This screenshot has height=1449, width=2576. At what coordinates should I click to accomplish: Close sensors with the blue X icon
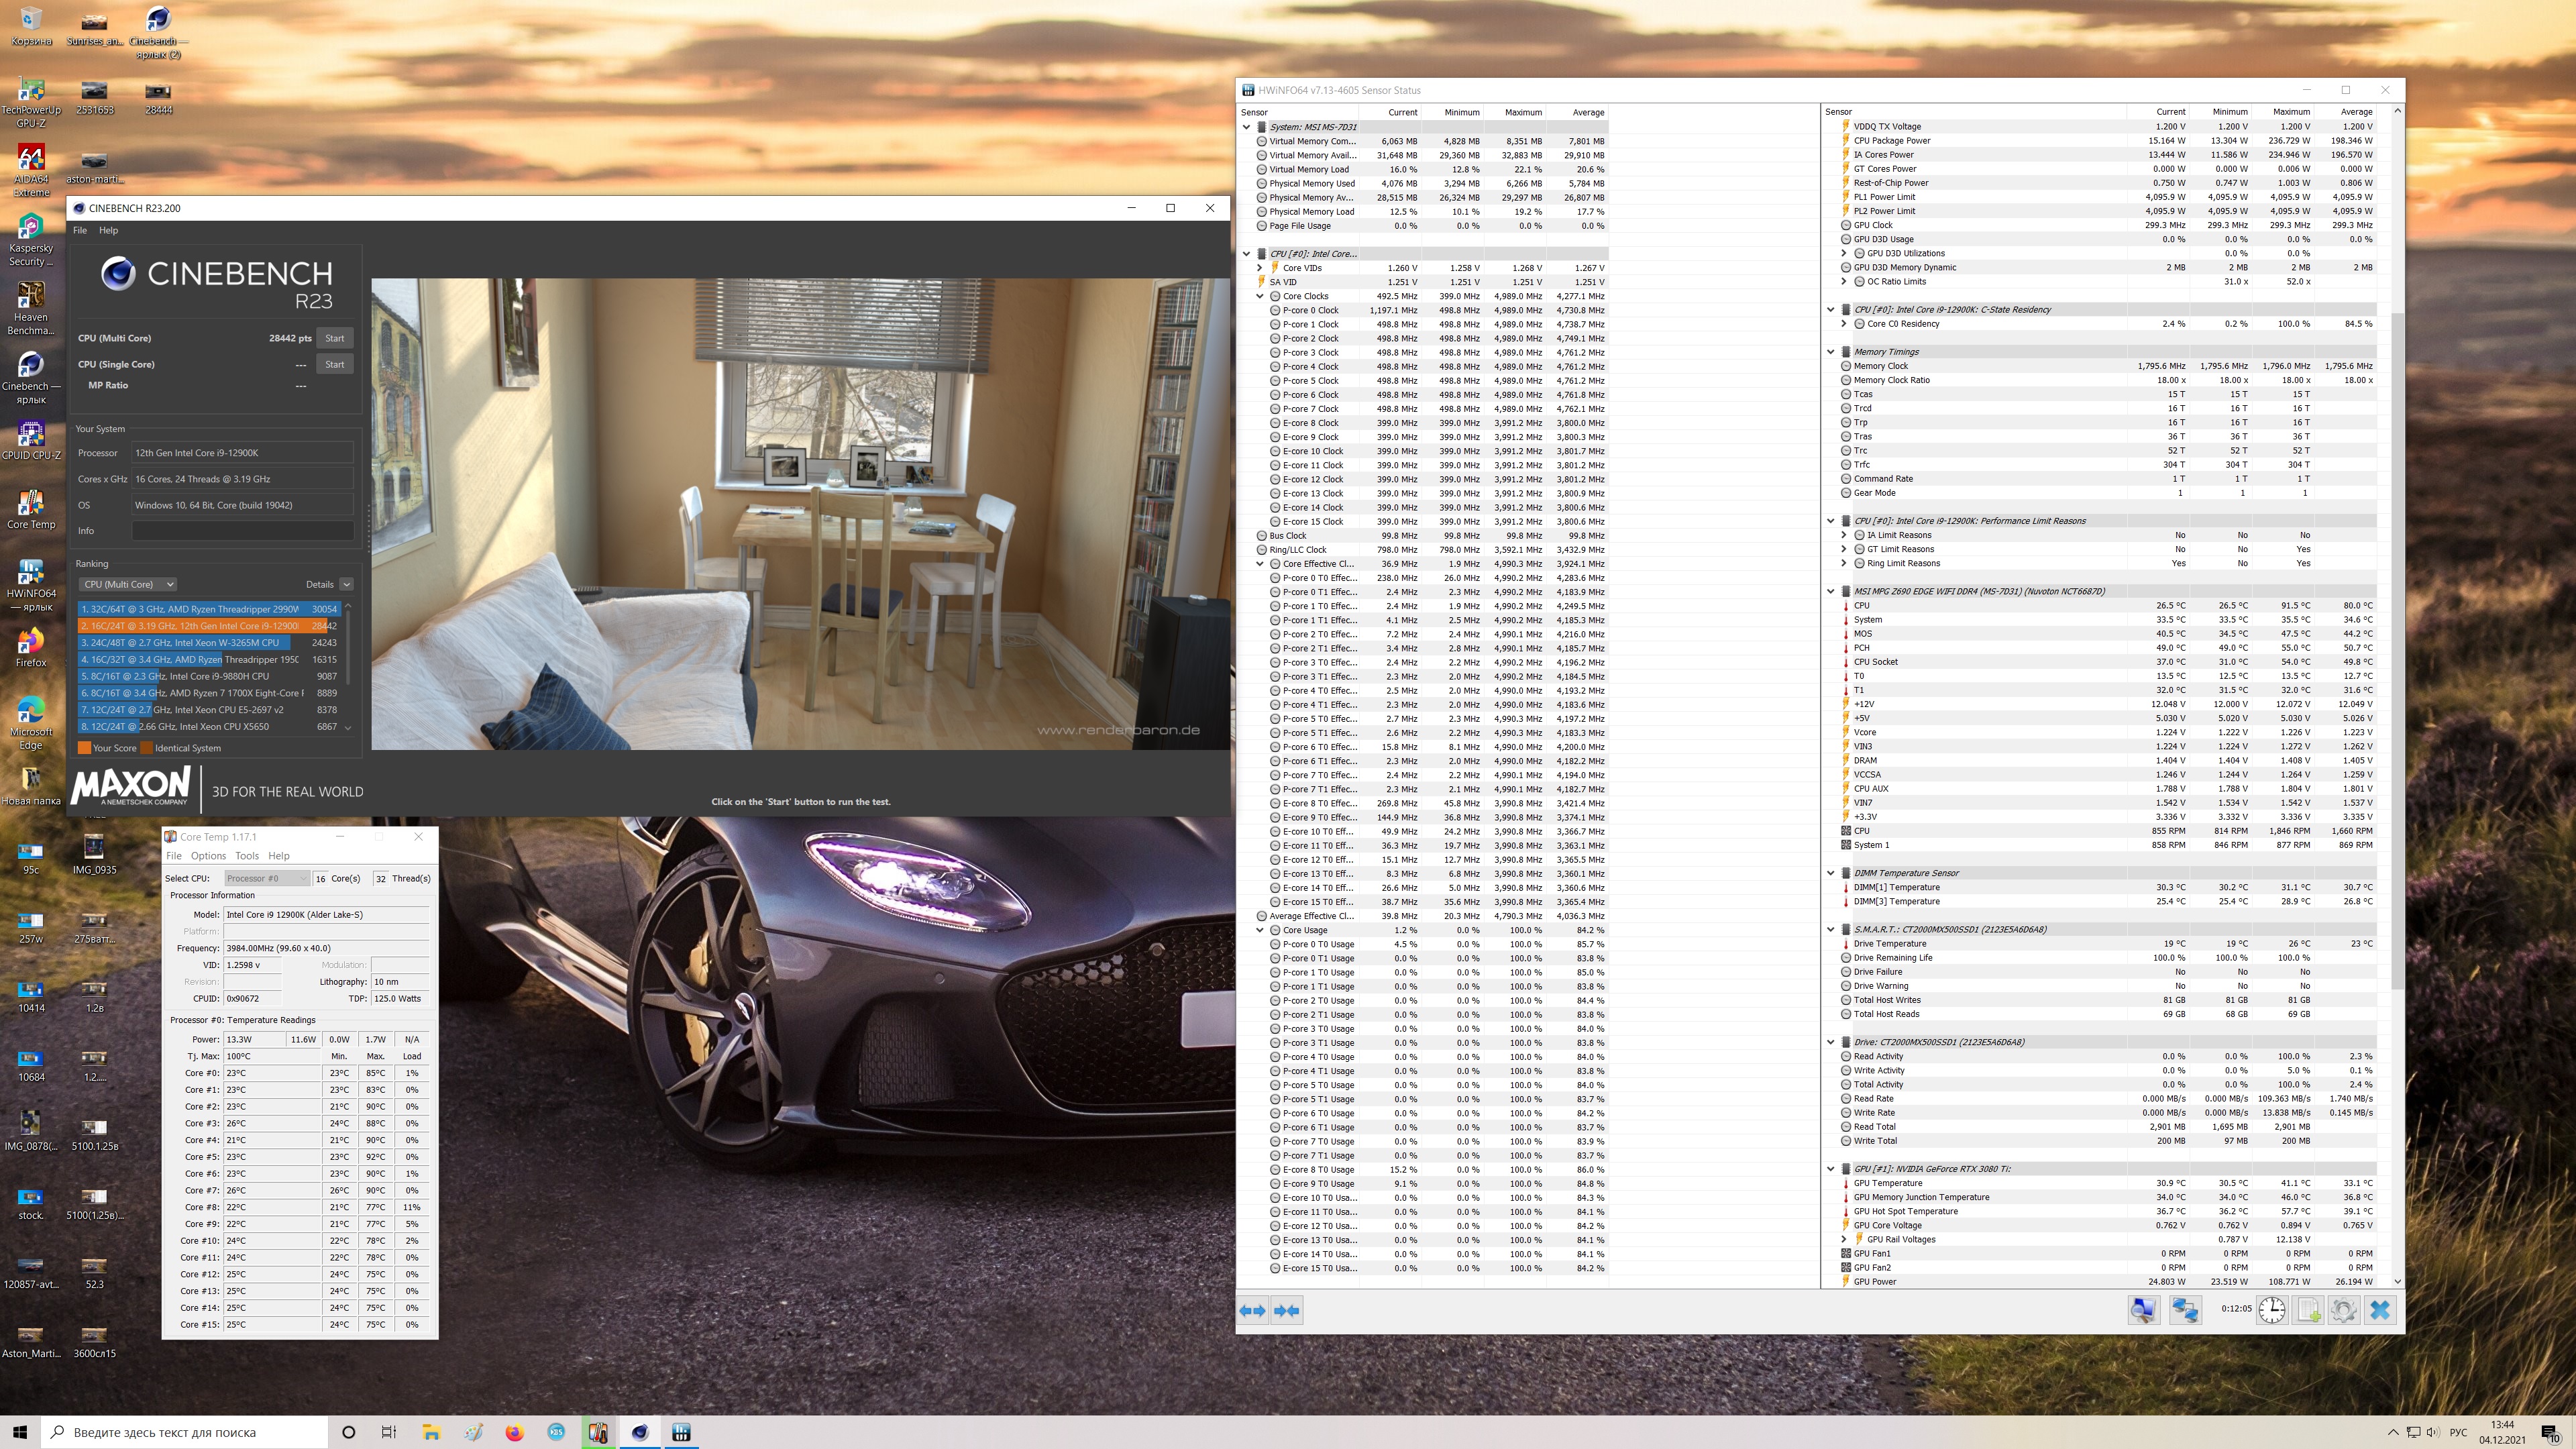[x=2380, y=1310]
